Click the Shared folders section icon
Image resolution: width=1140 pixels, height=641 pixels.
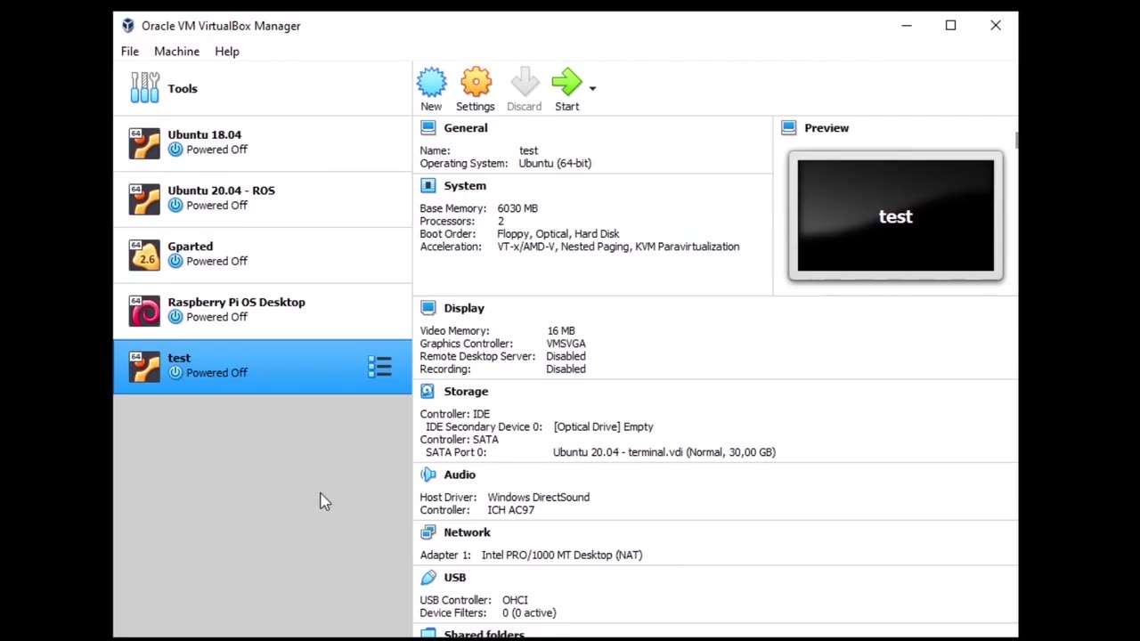(x=428, y=634)
